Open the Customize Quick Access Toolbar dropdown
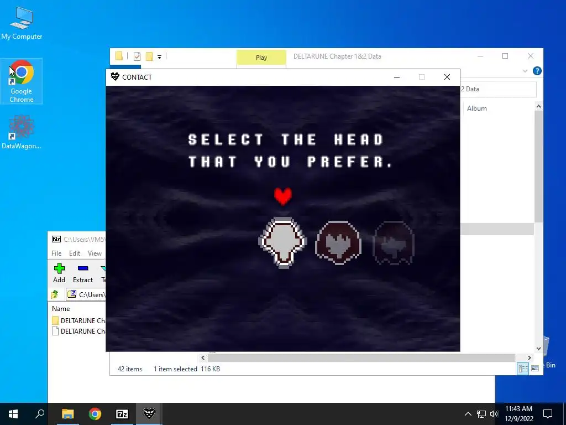This screenshot has height=425, width=566. 159,56
